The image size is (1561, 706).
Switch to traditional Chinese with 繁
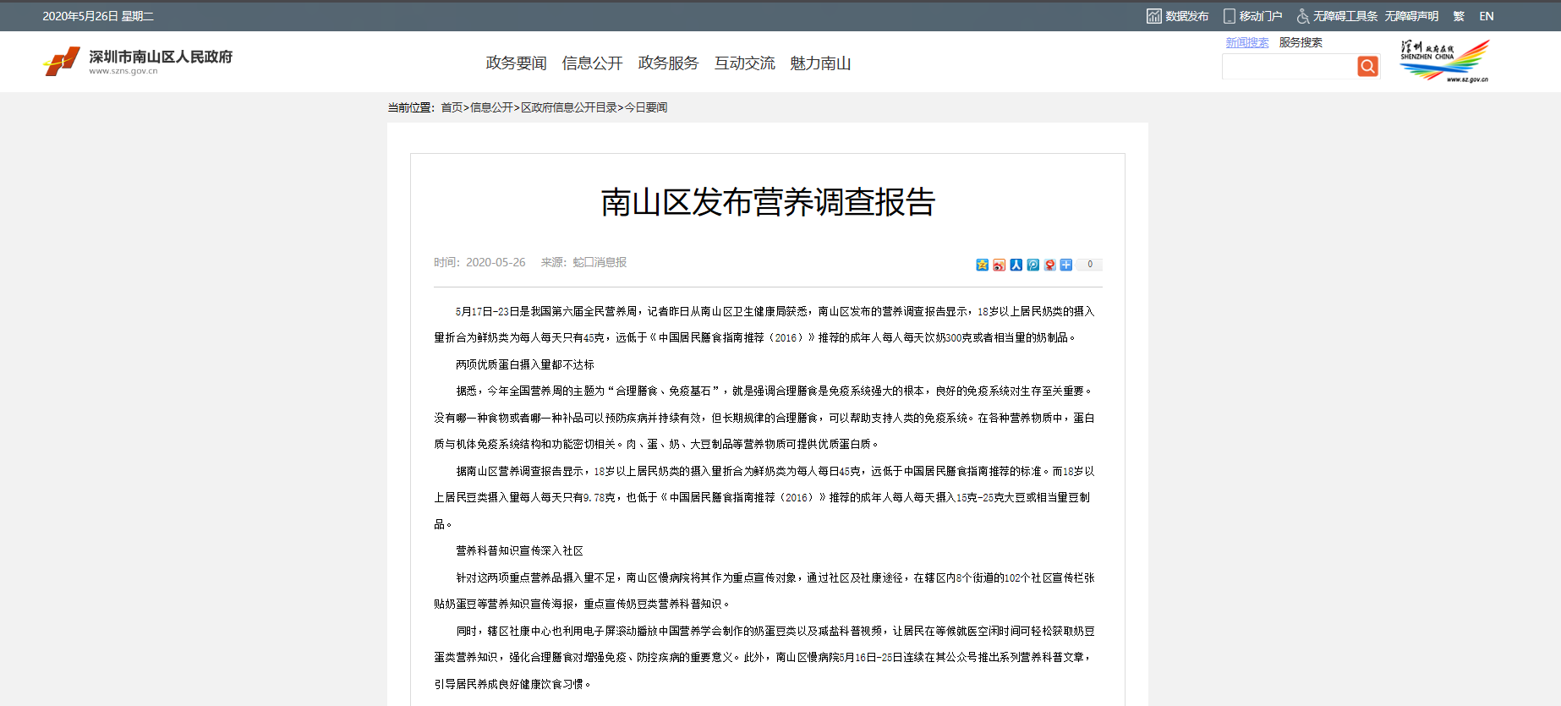point(1459,16)
